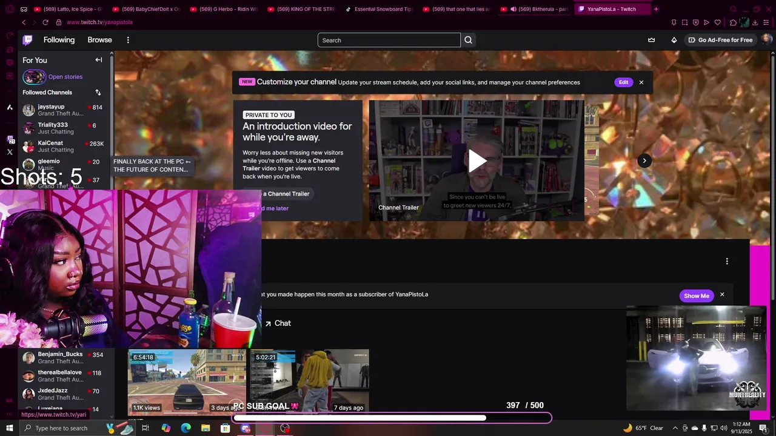Switch to KING OF THE STRE browser tab
The image size is (776, 436).
pos(301,9)
